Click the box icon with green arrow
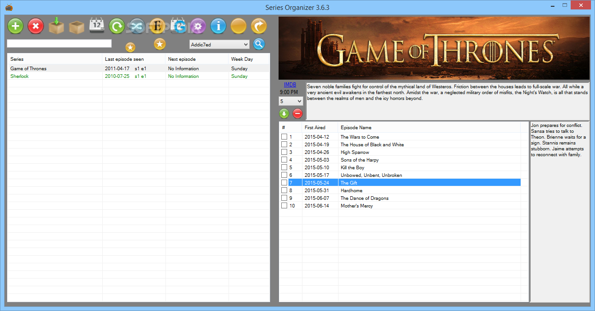Viewport: 595px width, 311px height. coord(56,25)
